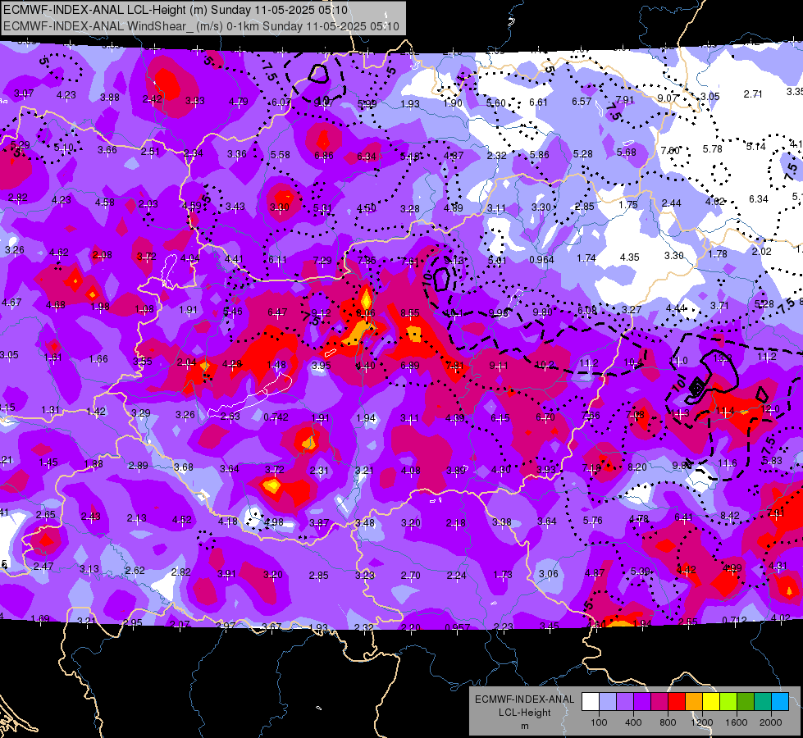Click the grid value 6.70

pyautogui.click(x=545, y=417)
